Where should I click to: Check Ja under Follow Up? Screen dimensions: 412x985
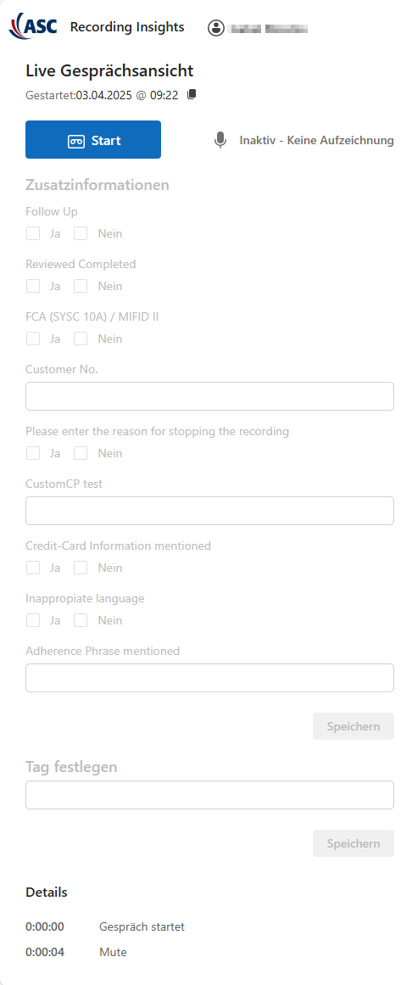tap(33, 233)
